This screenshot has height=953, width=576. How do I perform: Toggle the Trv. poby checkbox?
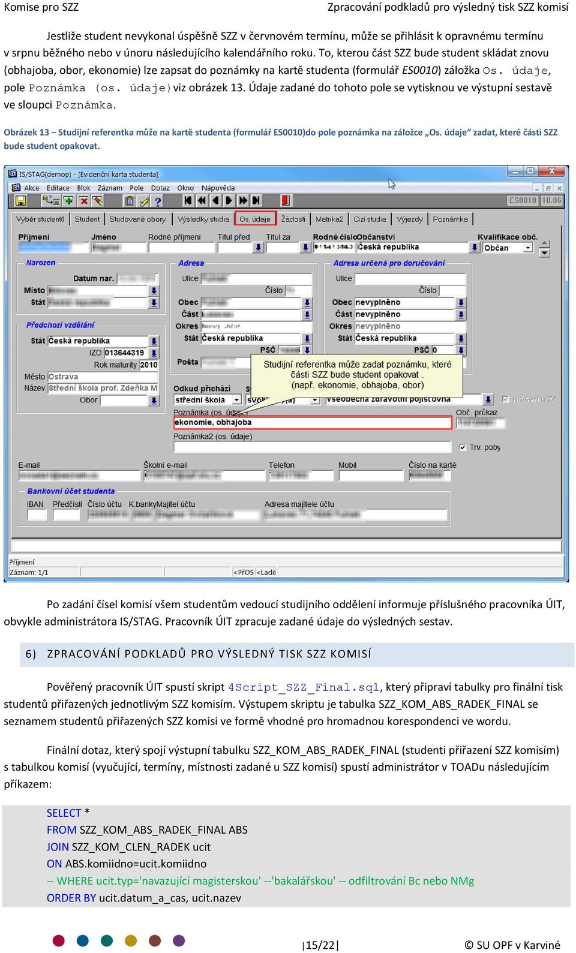(x=463, y=447)
